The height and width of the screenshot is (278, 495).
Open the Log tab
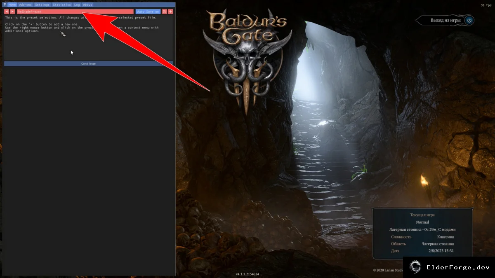[x=77, y=5]
